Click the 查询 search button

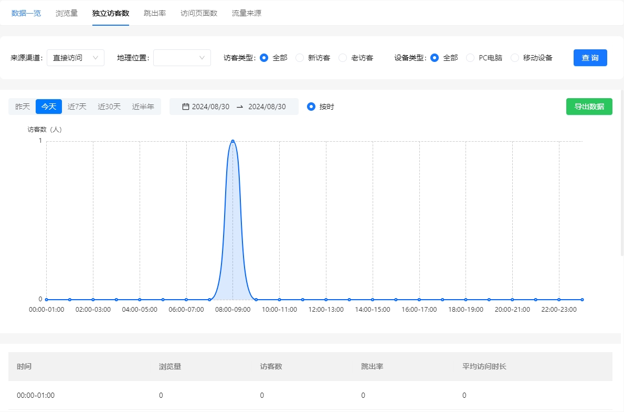pyautogui.click(x=590, y=58)
